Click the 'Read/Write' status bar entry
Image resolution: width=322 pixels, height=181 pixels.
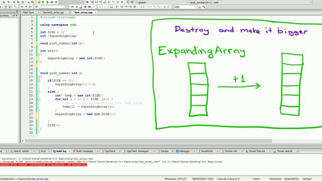tap(291, 179)
